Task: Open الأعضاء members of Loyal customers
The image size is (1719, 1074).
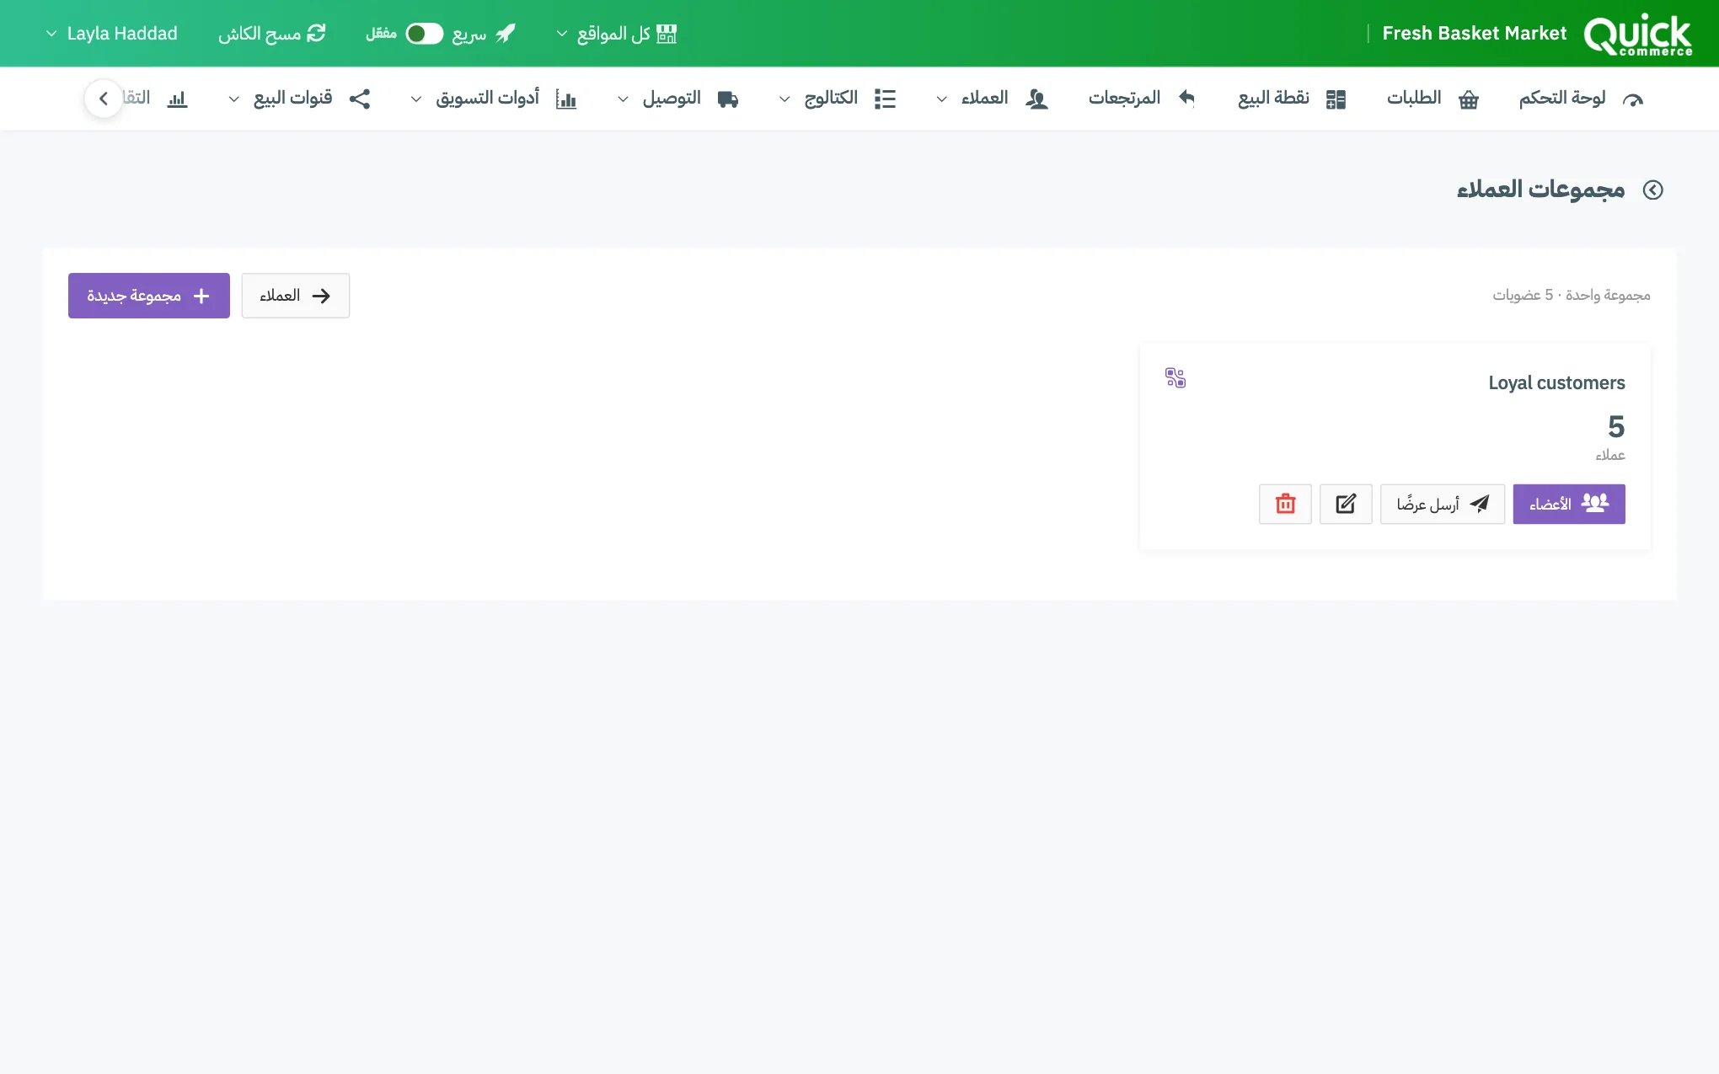Action: (1568, 504)
